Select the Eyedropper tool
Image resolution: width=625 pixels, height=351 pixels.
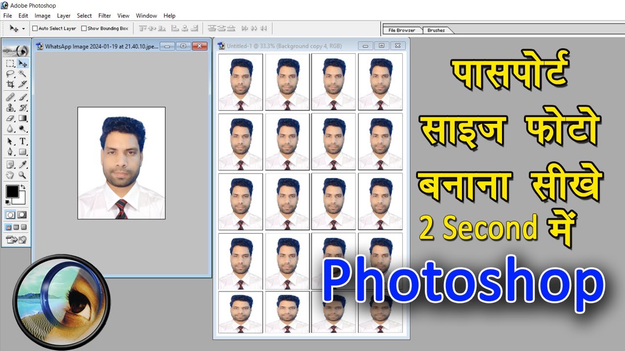[22, 165]
